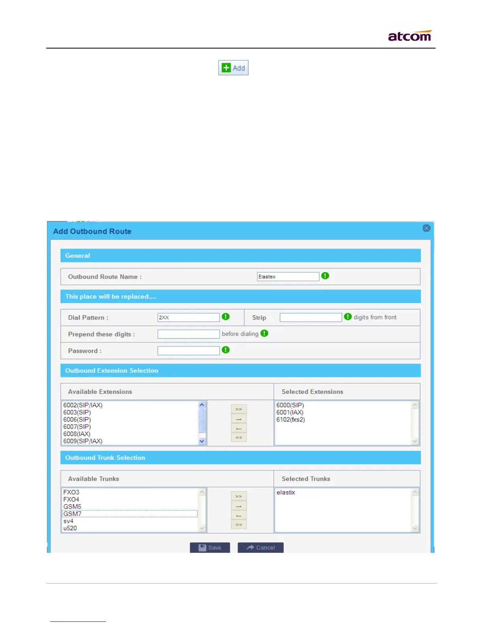Move all extensions right with >> button
This screenshot has height=625, width=483.
(239, 409)
